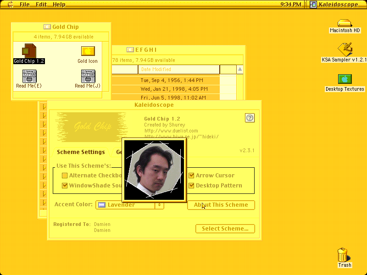Click the question mark help button

click(x=250, y=118)
